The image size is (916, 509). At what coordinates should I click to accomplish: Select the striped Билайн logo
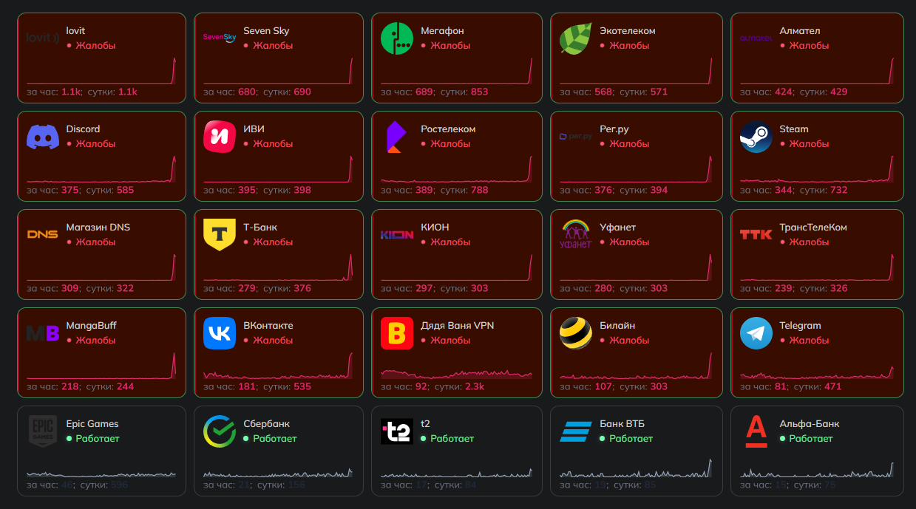[x=576, y=333]
